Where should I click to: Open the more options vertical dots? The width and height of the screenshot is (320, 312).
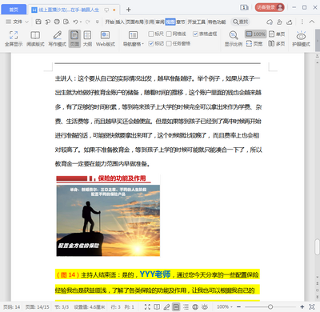[x=302, y=22]
